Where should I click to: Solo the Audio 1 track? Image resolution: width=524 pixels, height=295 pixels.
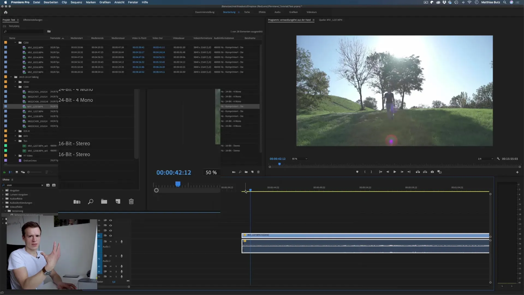[116, 242]
